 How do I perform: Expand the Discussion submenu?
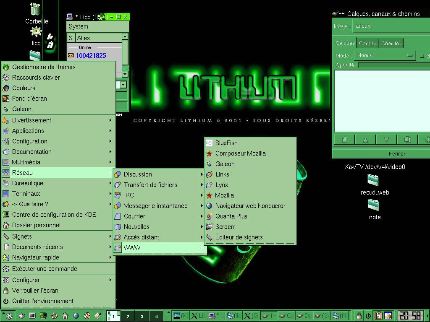click(x=159, y=174)
